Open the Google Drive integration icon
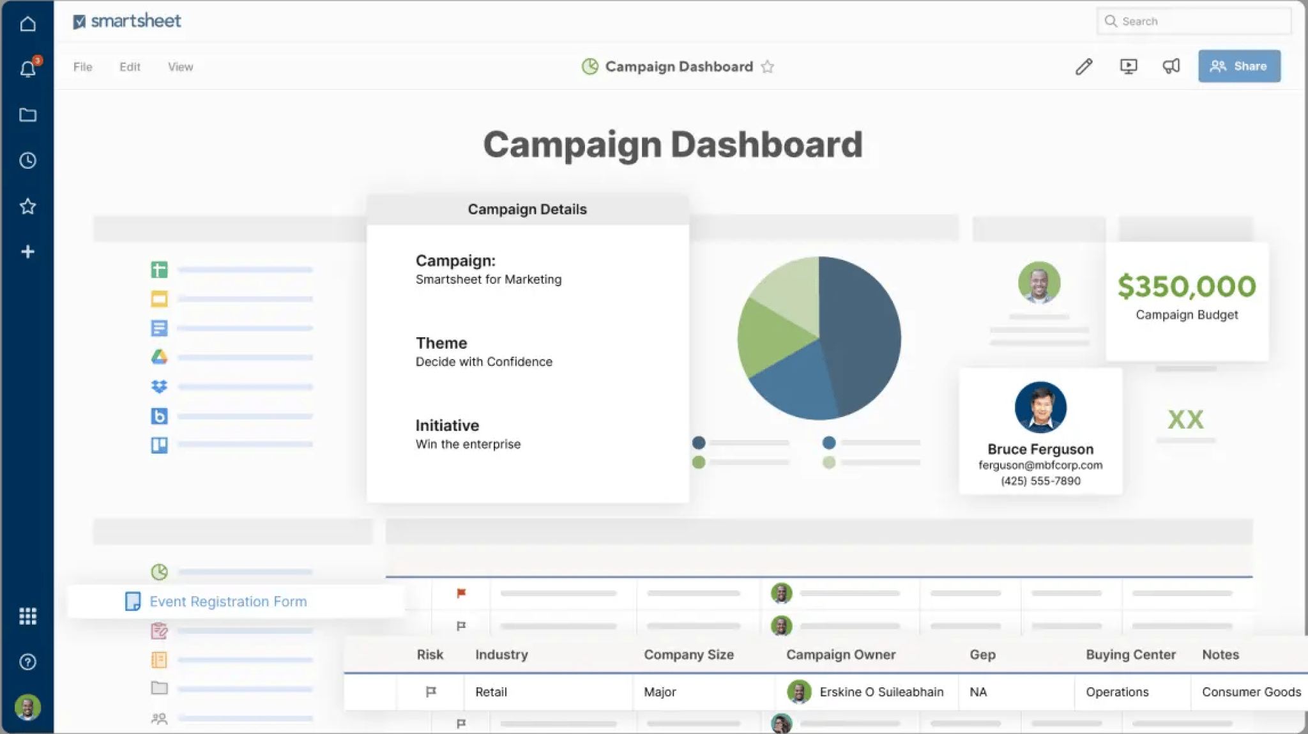 (x=160, y=356)
